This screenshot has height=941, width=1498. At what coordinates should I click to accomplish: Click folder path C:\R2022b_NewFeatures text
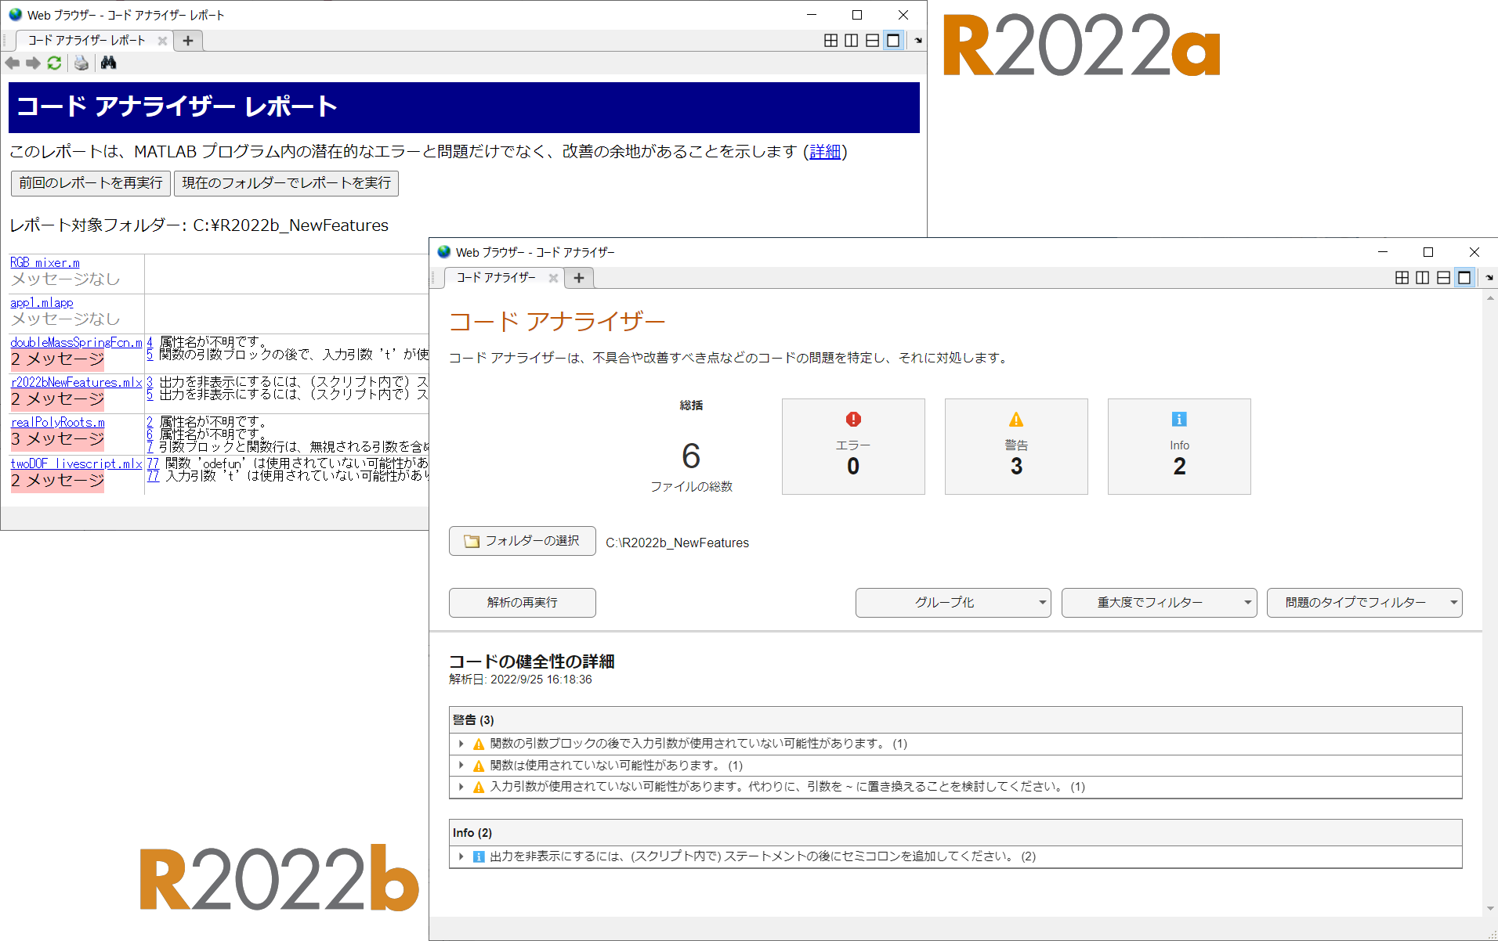677,543
